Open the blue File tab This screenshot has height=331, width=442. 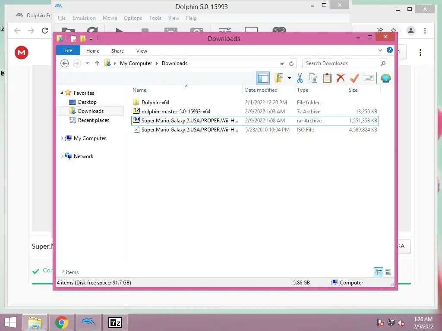click(x=68, y=51)
